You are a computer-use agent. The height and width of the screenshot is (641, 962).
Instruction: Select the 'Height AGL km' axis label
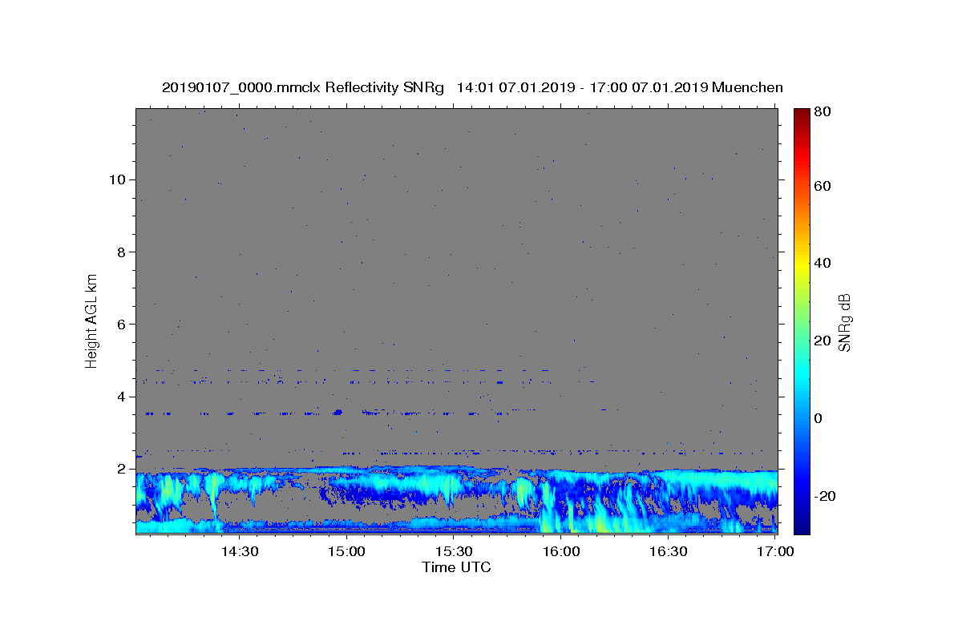pos(92,321)
